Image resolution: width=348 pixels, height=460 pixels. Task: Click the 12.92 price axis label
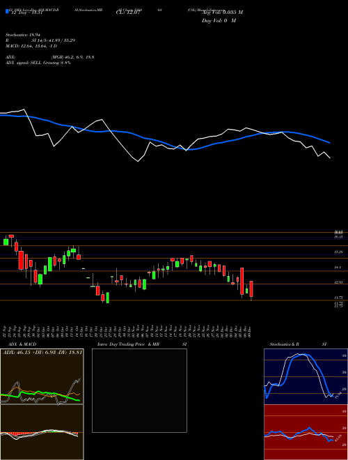point(338,282)
